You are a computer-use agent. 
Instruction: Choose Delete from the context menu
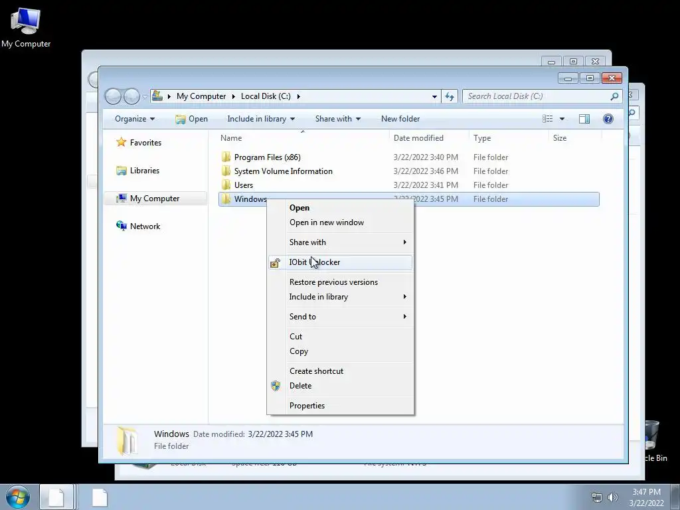coord(341,386)
